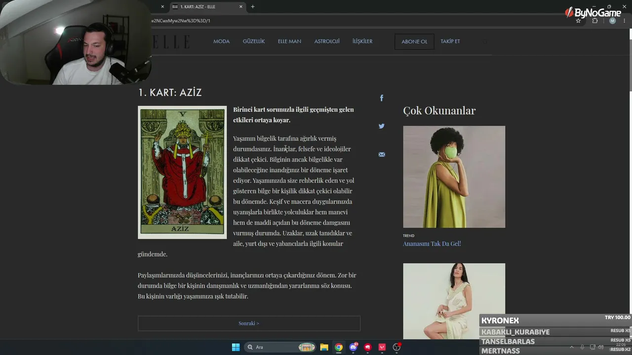
Task: Open the MODA menu
Action: (x=221, y=41)
